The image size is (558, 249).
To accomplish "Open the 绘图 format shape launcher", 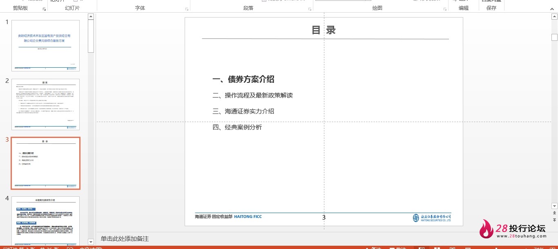I will click(x=444, y=9).
